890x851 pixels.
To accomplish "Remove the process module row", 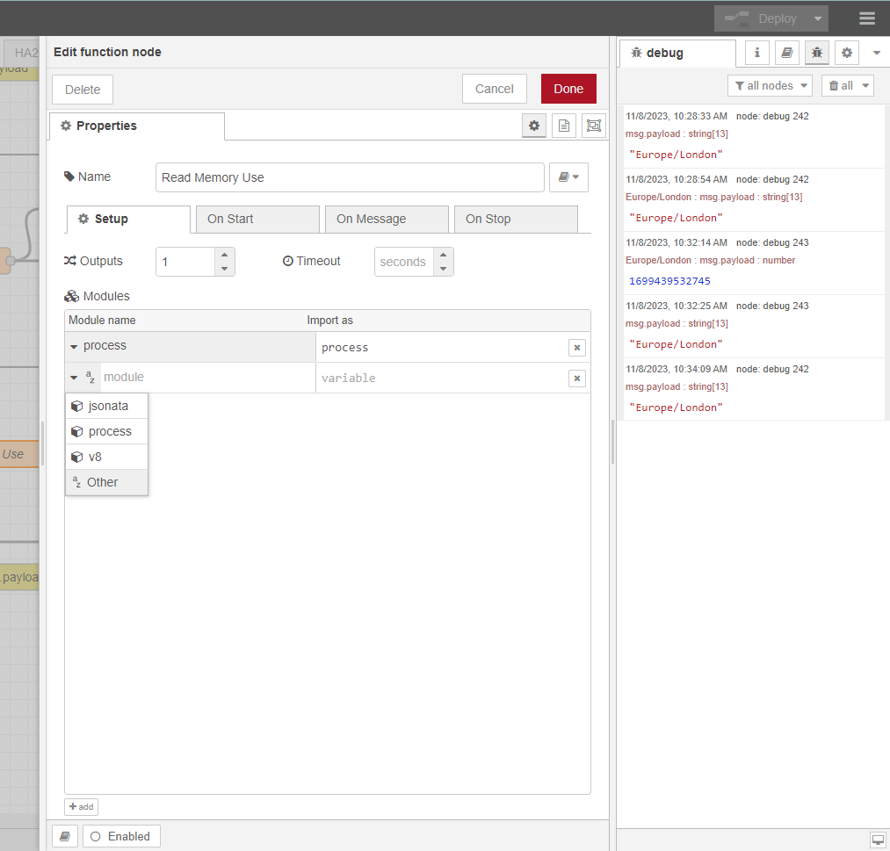I will point(576,347).
